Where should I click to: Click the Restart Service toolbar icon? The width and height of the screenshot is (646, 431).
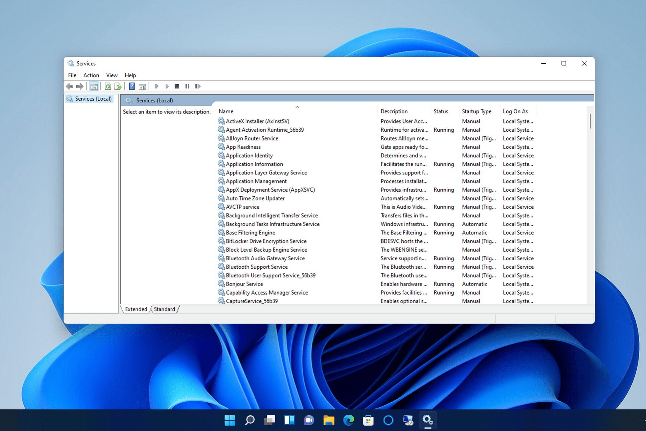[198, 87]
